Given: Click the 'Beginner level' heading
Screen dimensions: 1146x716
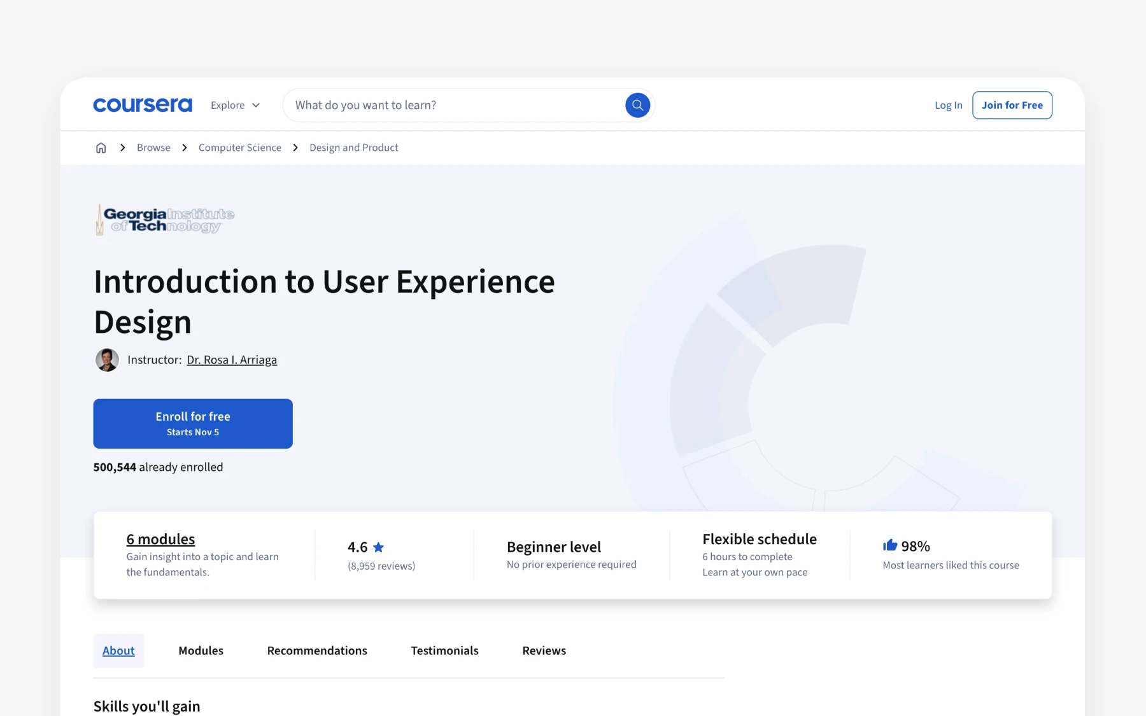Looking at the screenshot, I should pyautogui.click(x=554, y=547).
